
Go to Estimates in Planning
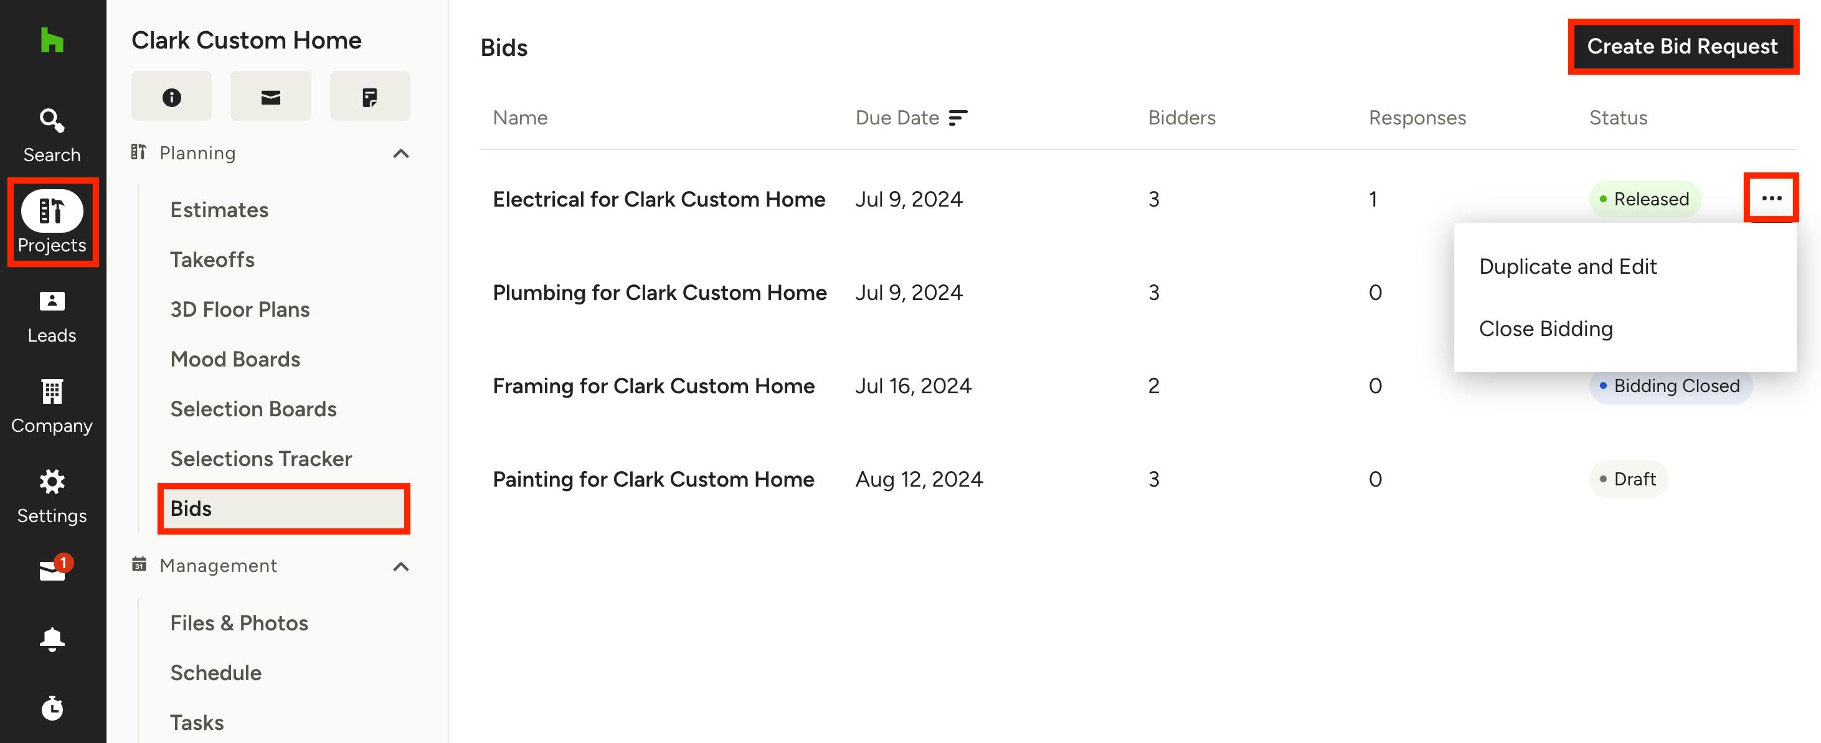(x=219, y=210)
